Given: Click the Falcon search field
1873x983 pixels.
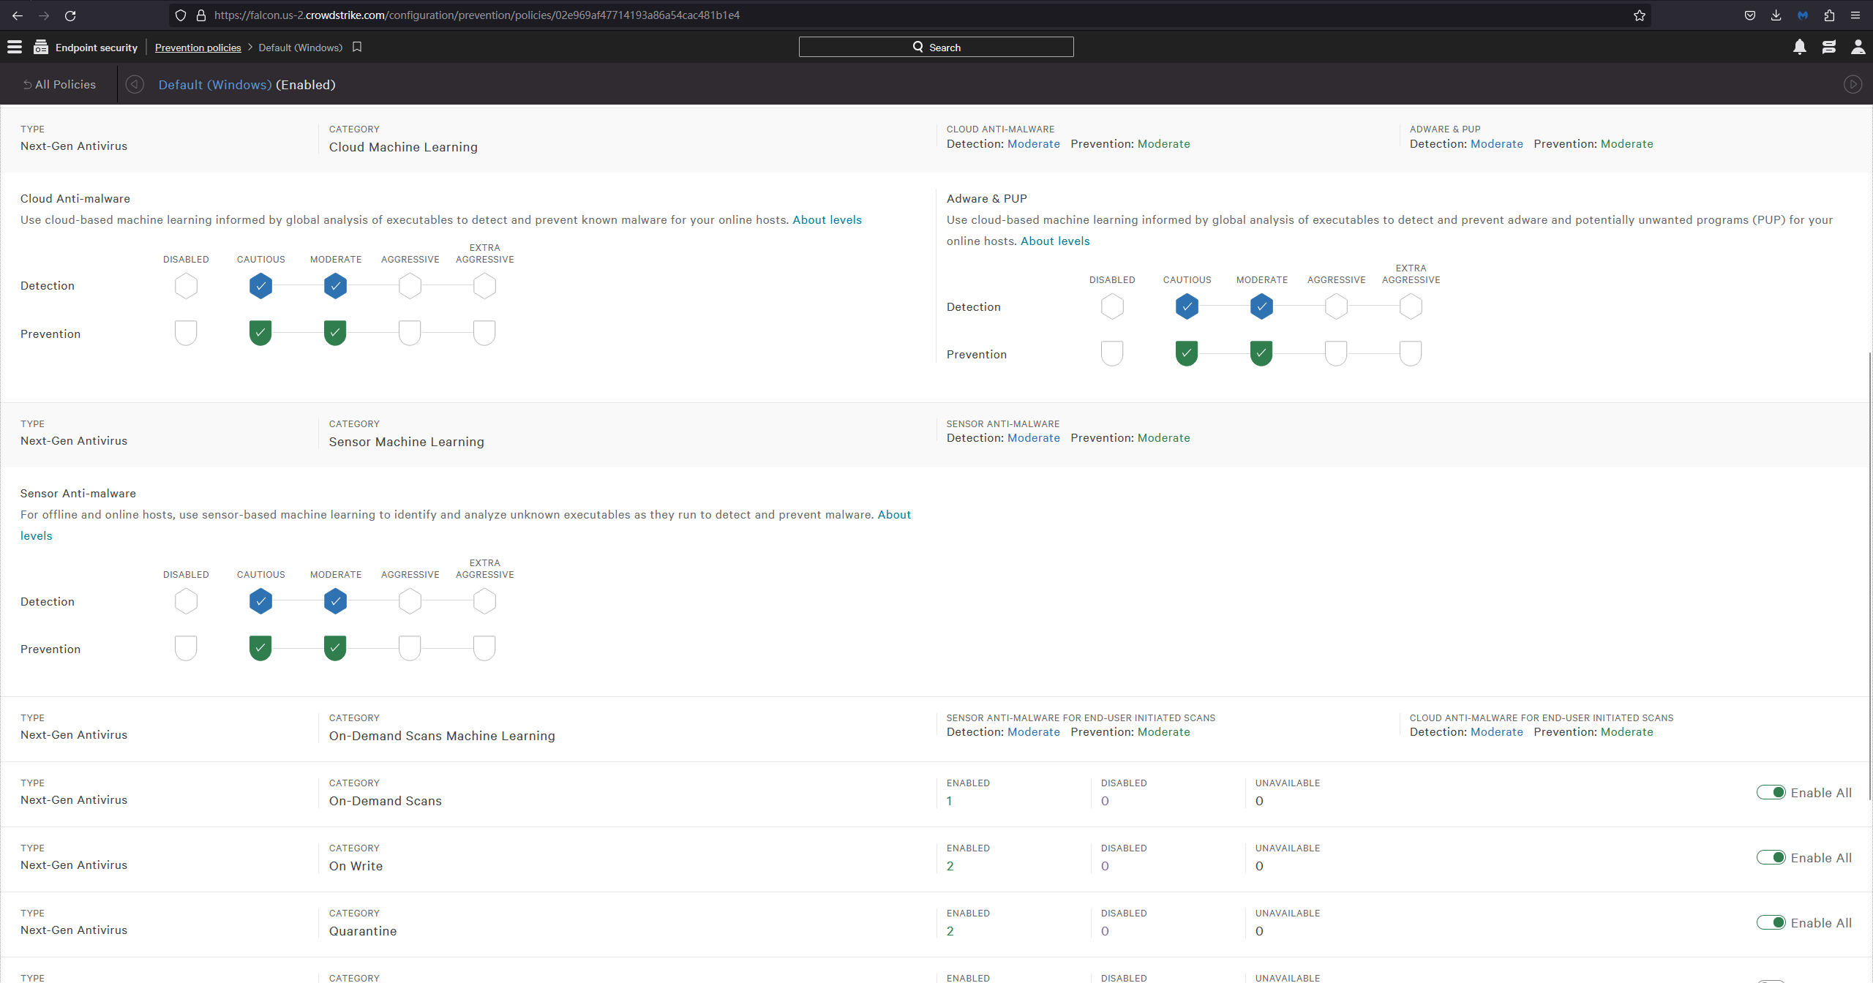Looking at the screenshot, I should [x=936, y=48].
